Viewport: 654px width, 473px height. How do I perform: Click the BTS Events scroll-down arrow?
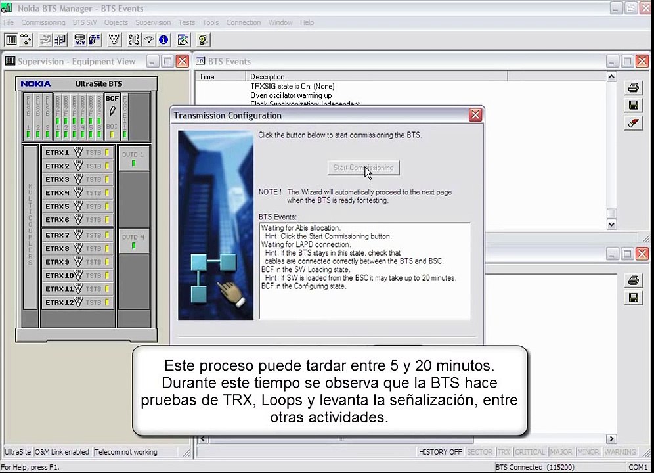pos(611,224)
